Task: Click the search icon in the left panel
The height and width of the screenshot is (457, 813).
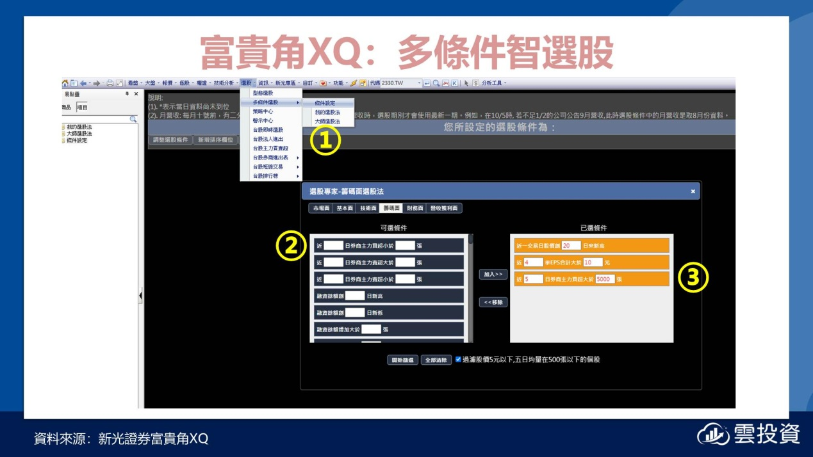Action: coord(133,119)
